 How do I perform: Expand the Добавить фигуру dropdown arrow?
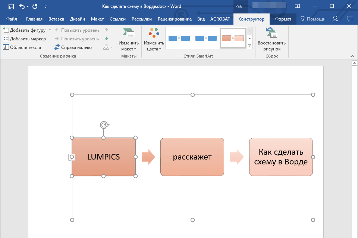tap(50, 30)
